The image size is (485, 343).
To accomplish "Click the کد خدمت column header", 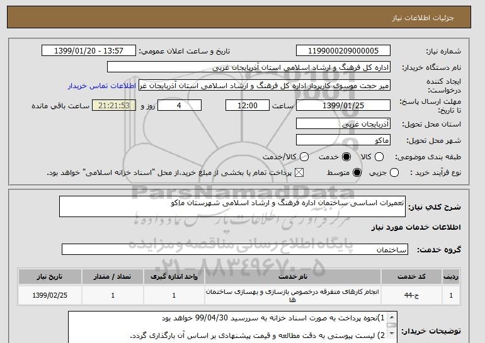I will pyautogui.click(x=411, y=276).
